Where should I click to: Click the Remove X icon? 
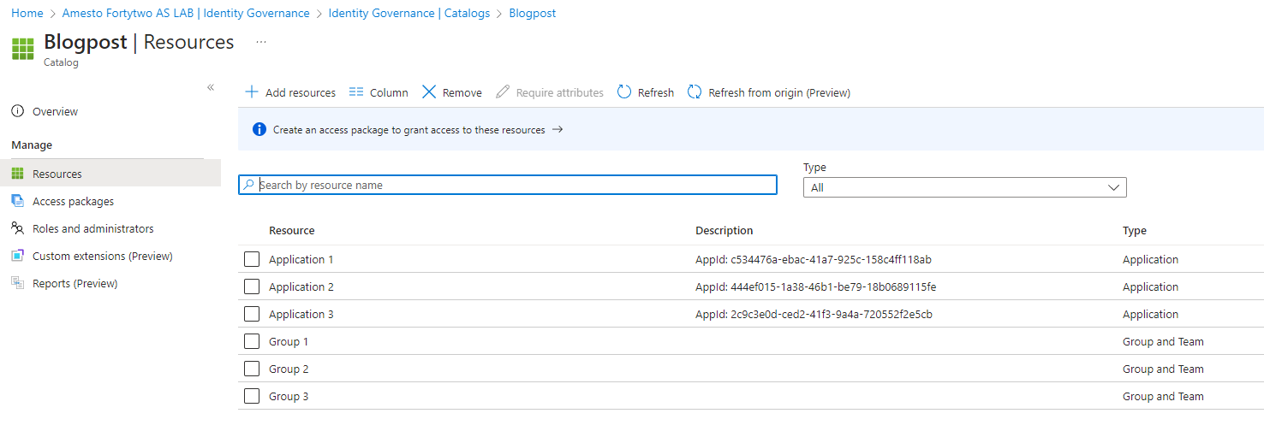tap(429, 92)
